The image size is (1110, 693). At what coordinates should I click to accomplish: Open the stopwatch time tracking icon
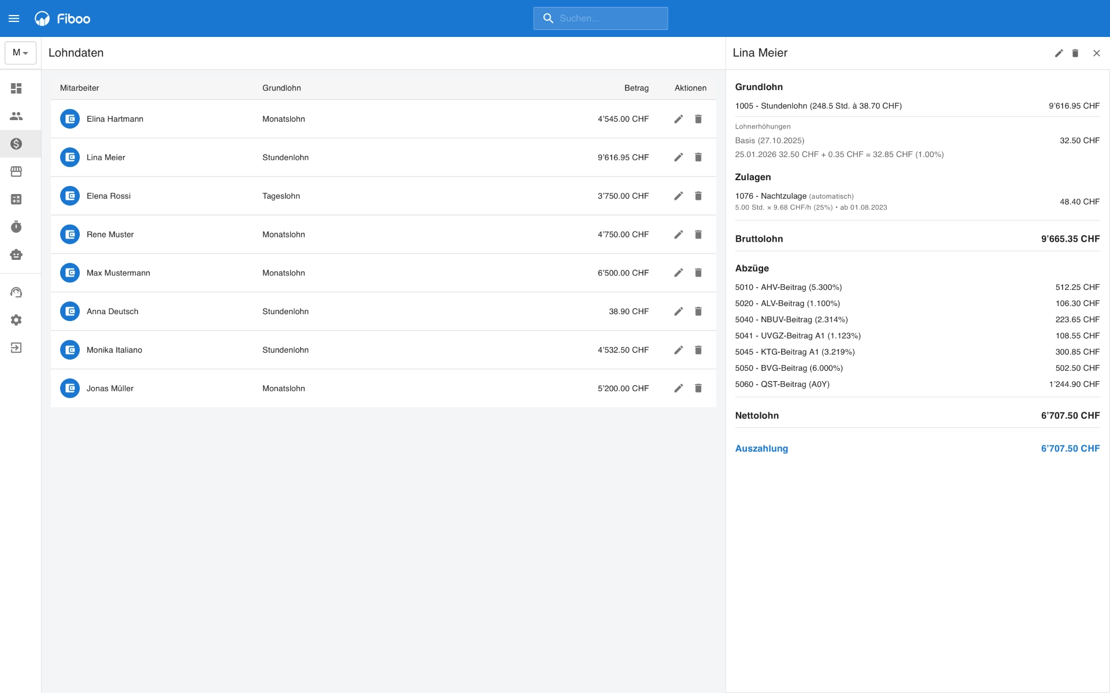pos(16,227)
